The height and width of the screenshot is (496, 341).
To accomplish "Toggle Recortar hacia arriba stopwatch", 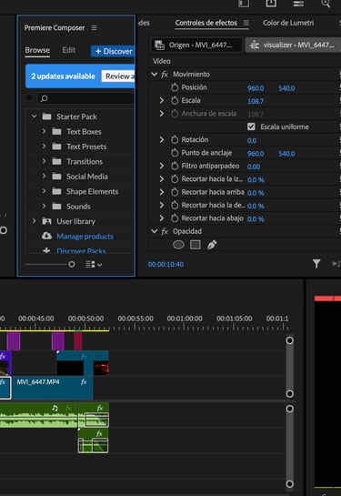I will tap(175, 192).
